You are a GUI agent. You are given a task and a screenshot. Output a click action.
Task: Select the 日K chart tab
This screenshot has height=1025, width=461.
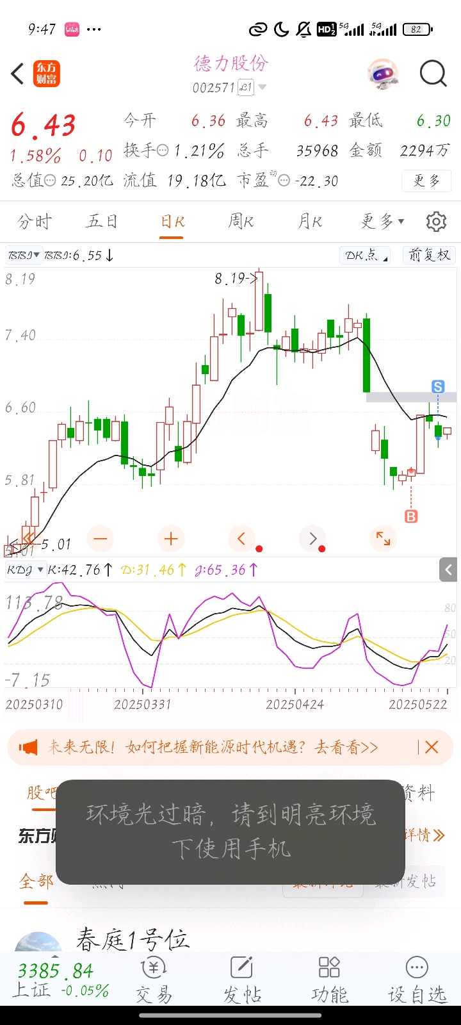tap(172, 222)
